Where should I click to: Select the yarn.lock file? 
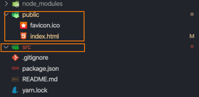click(35, 90)
